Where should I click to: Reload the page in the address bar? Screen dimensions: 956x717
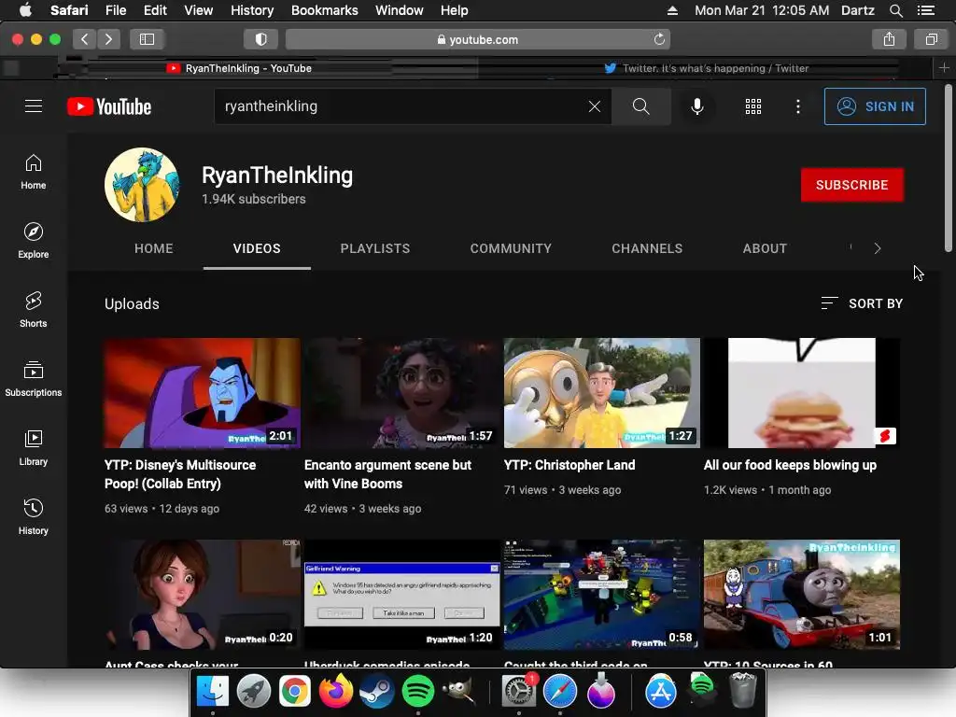[659, 39]
